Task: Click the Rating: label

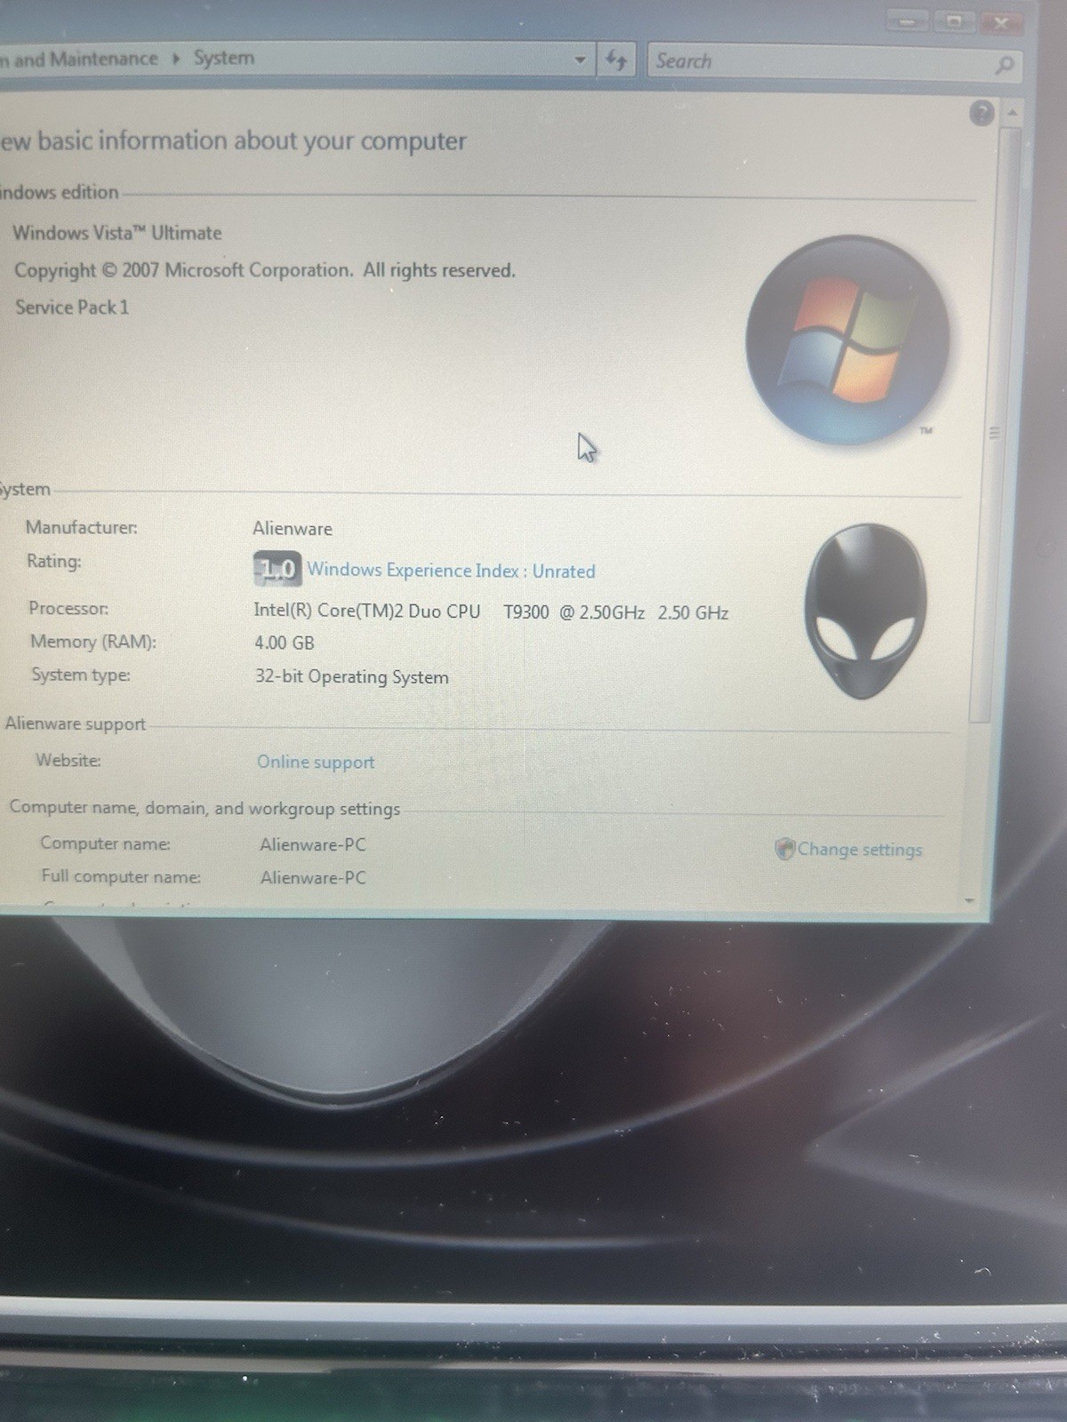Action: [53, 561]
